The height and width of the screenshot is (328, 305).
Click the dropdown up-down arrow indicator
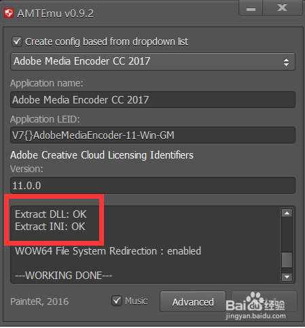[286, 62]
